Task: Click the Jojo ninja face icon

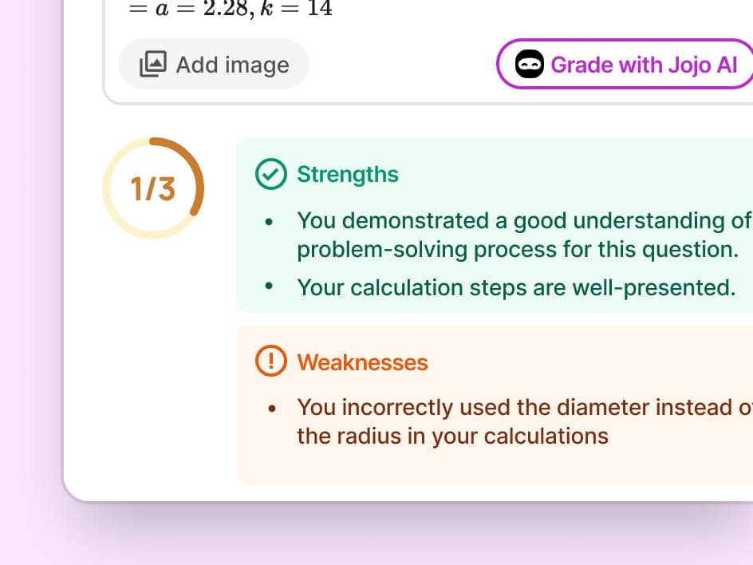Action: click(530, 64)
